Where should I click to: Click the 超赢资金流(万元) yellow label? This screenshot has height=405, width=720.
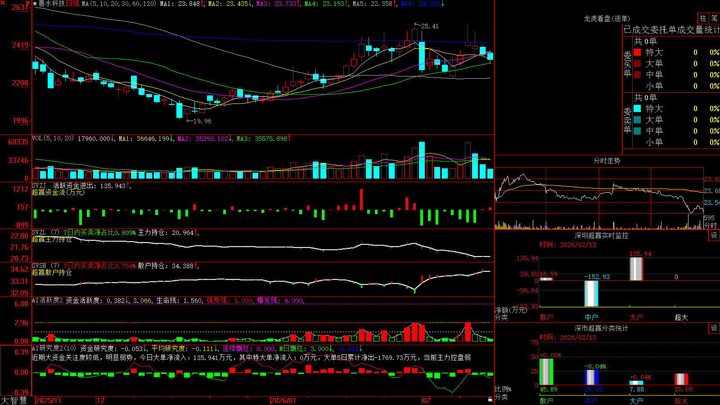(x=58, y=192)
